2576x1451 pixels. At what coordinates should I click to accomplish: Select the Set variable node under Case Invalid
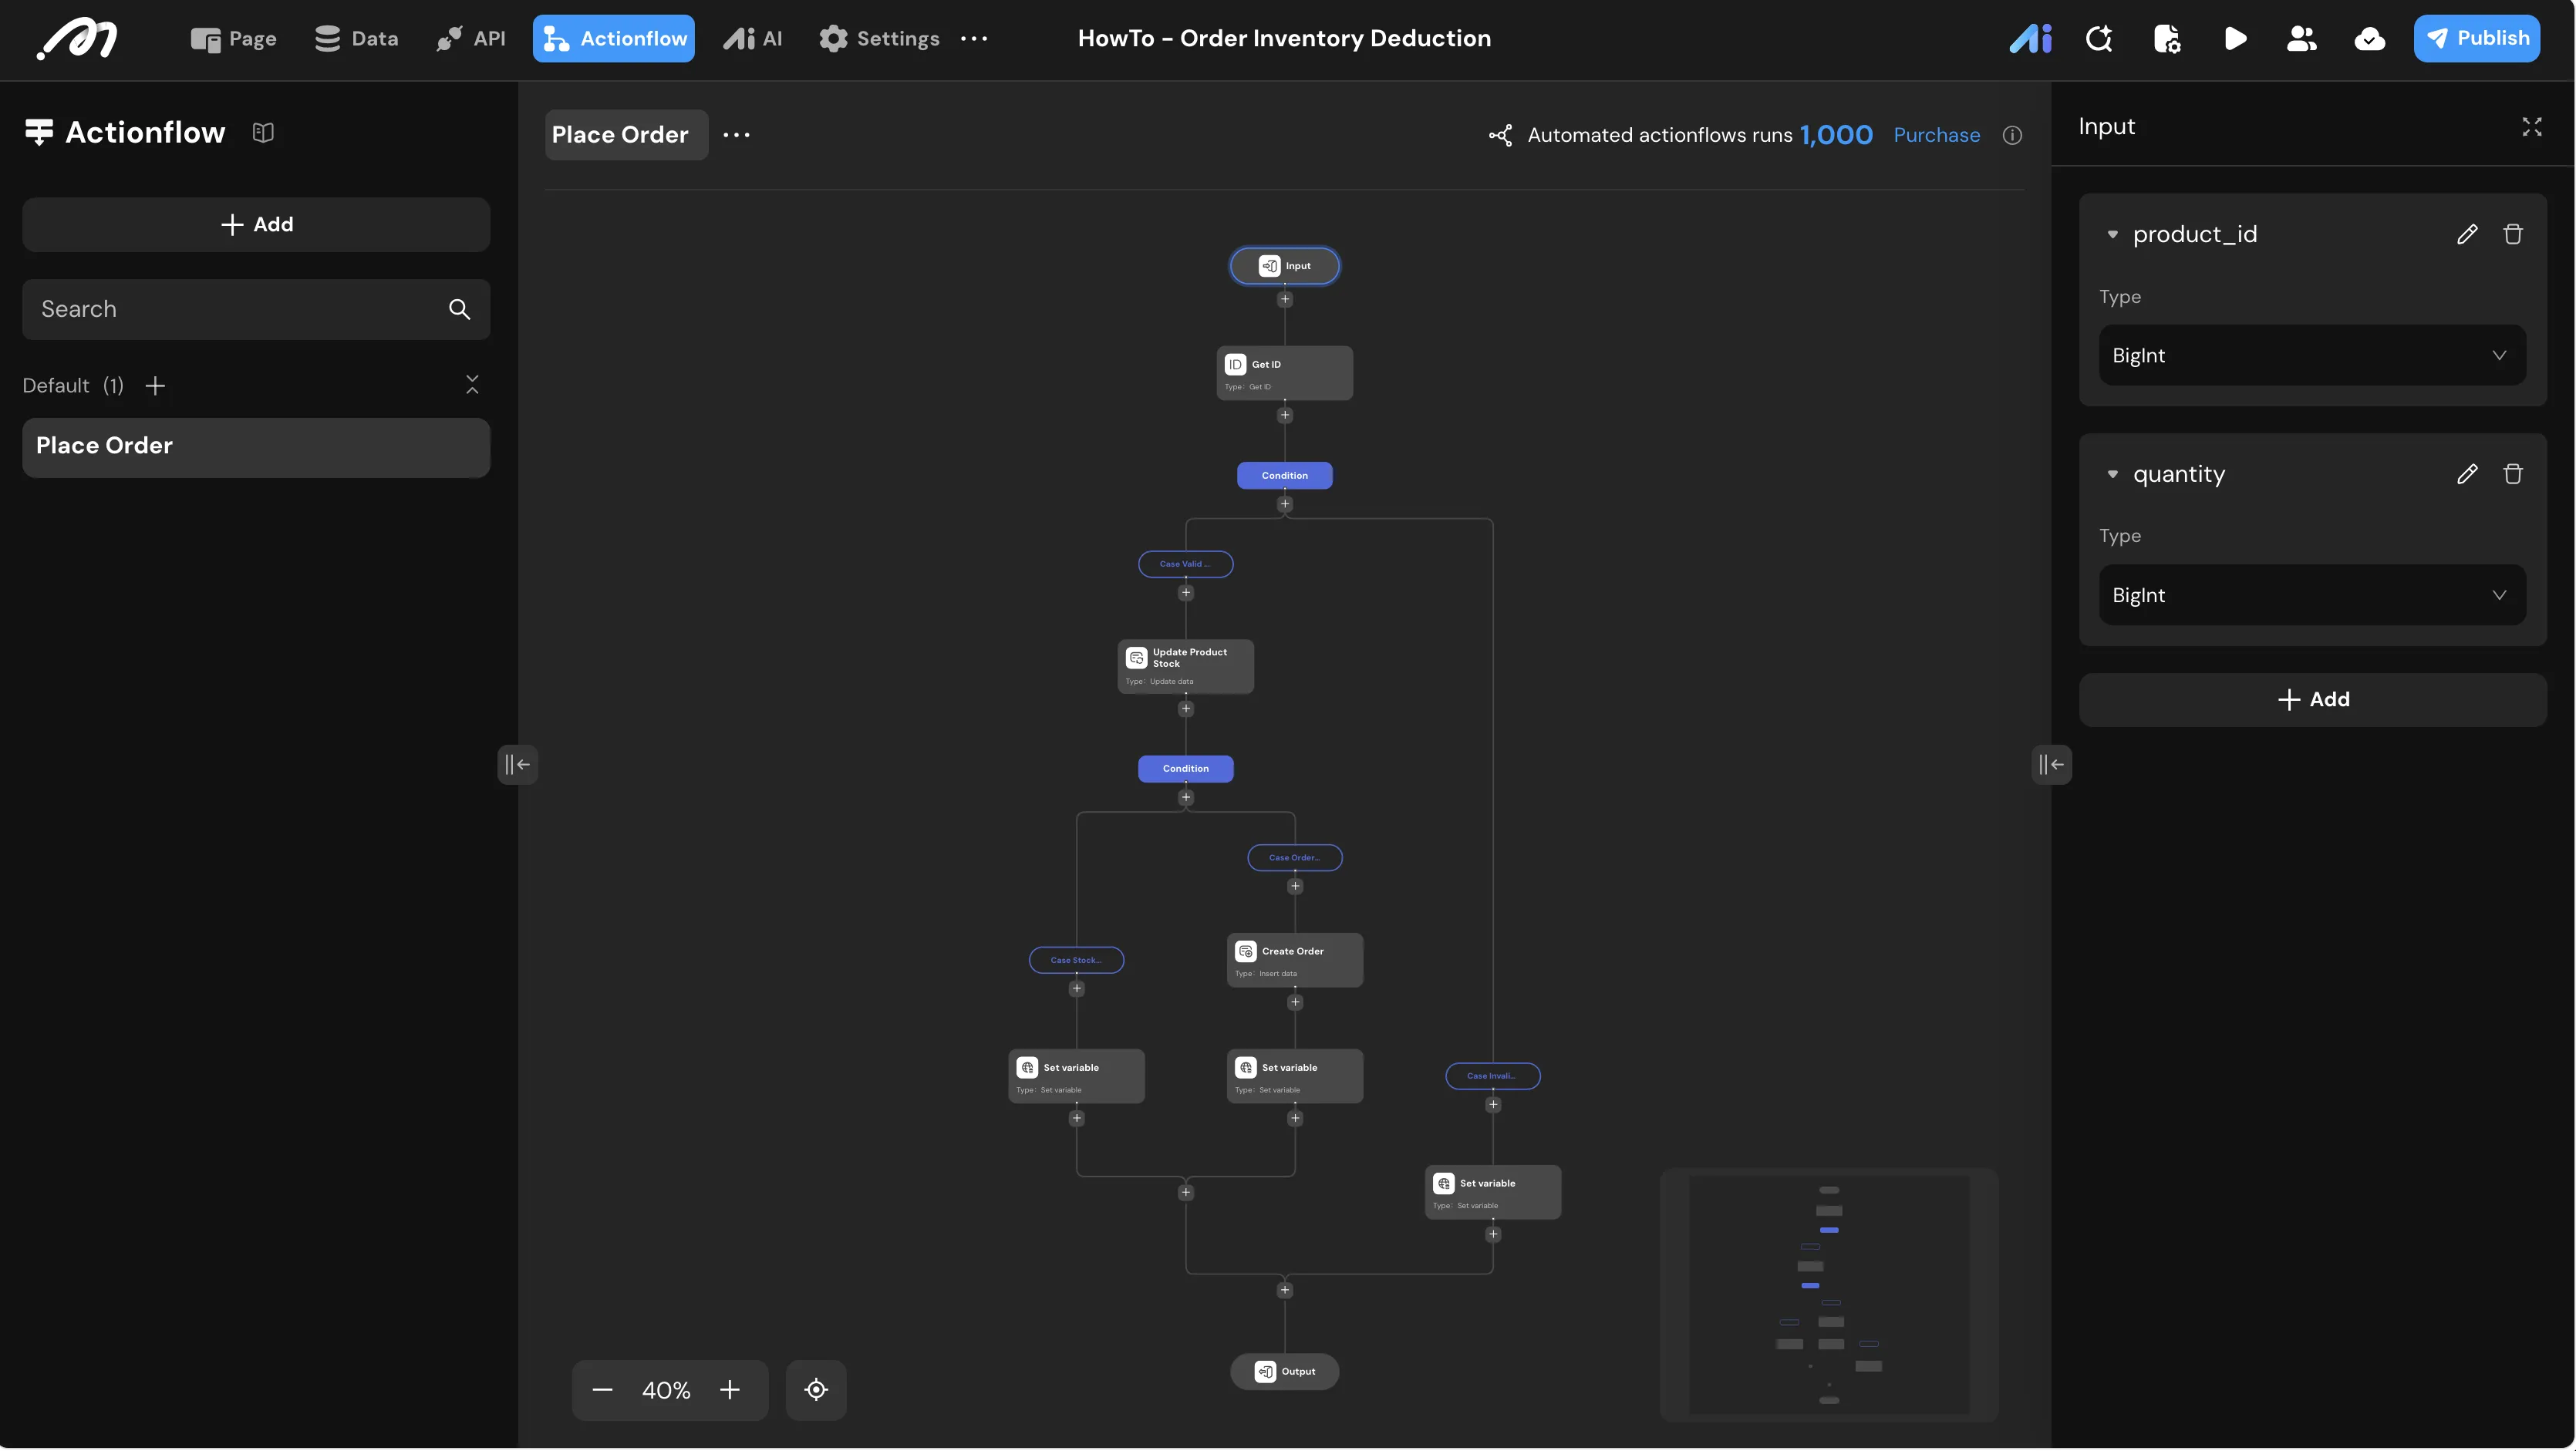point(1493,1193)
